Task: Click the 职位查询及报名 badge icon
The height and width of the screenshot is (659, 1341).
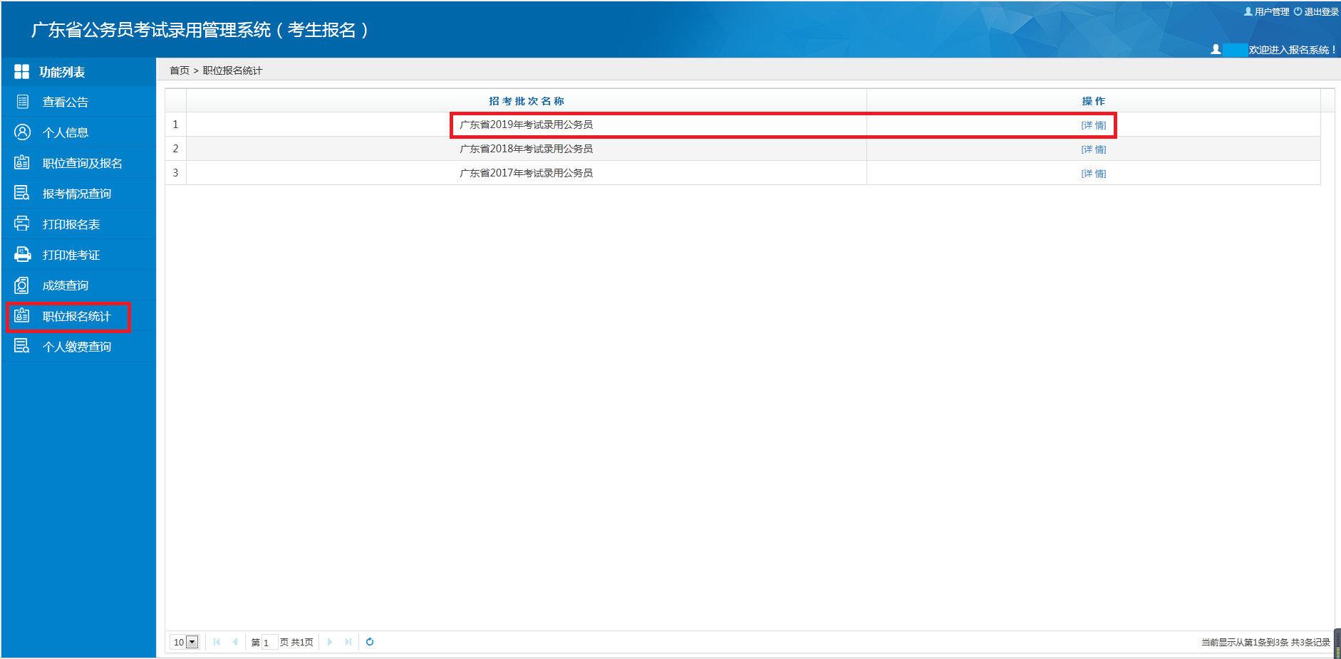Action: coord(22,162)
